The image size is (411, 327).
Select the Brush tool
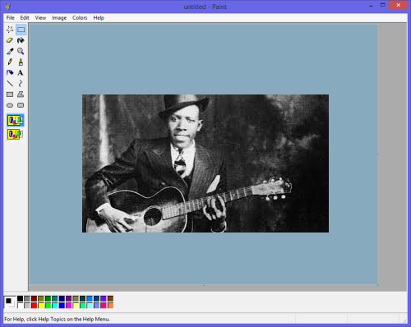[x=21, y=62]
